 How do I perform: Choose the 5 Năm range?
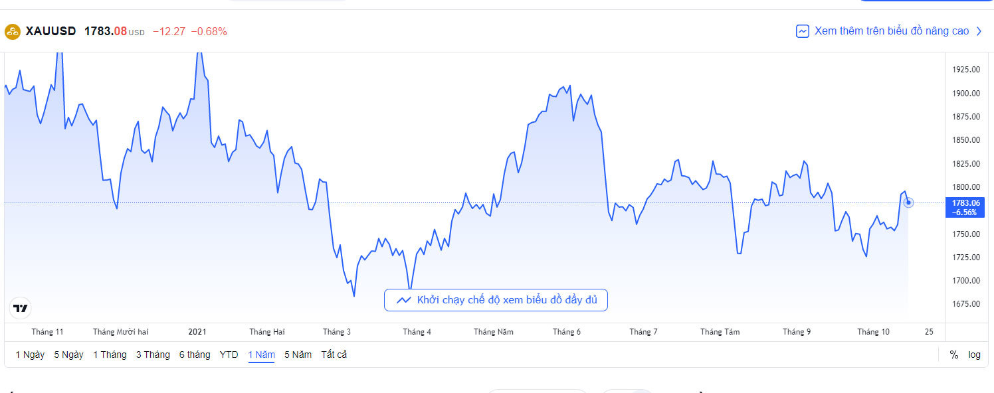298,354
